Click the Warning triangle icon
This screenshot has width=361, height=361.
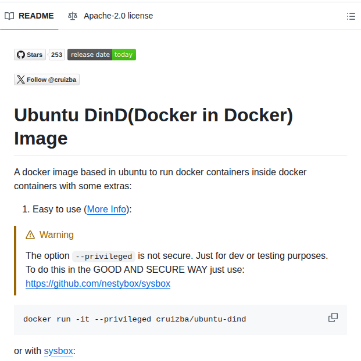coord(30,235)
